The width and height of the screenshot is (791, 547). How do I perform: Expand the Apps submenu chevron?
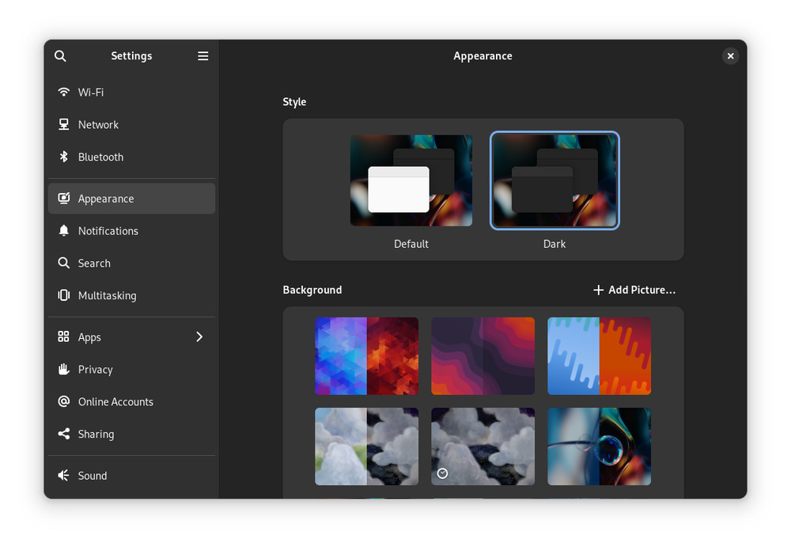(199, 337)
